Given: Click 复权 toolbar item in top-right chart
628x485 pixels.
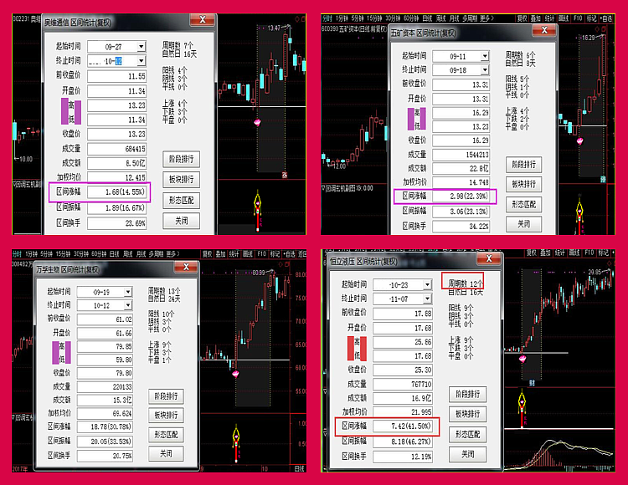Looking at the screenshot, I should tap(522, 17).
